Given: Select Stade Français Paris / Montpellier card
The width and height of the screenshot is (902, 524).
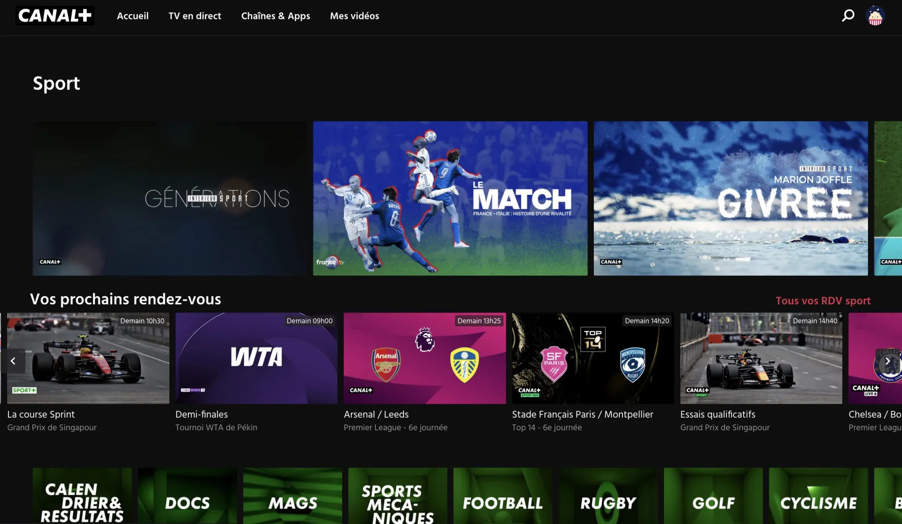Looking at the screenshot, I should tap(593, 359).
